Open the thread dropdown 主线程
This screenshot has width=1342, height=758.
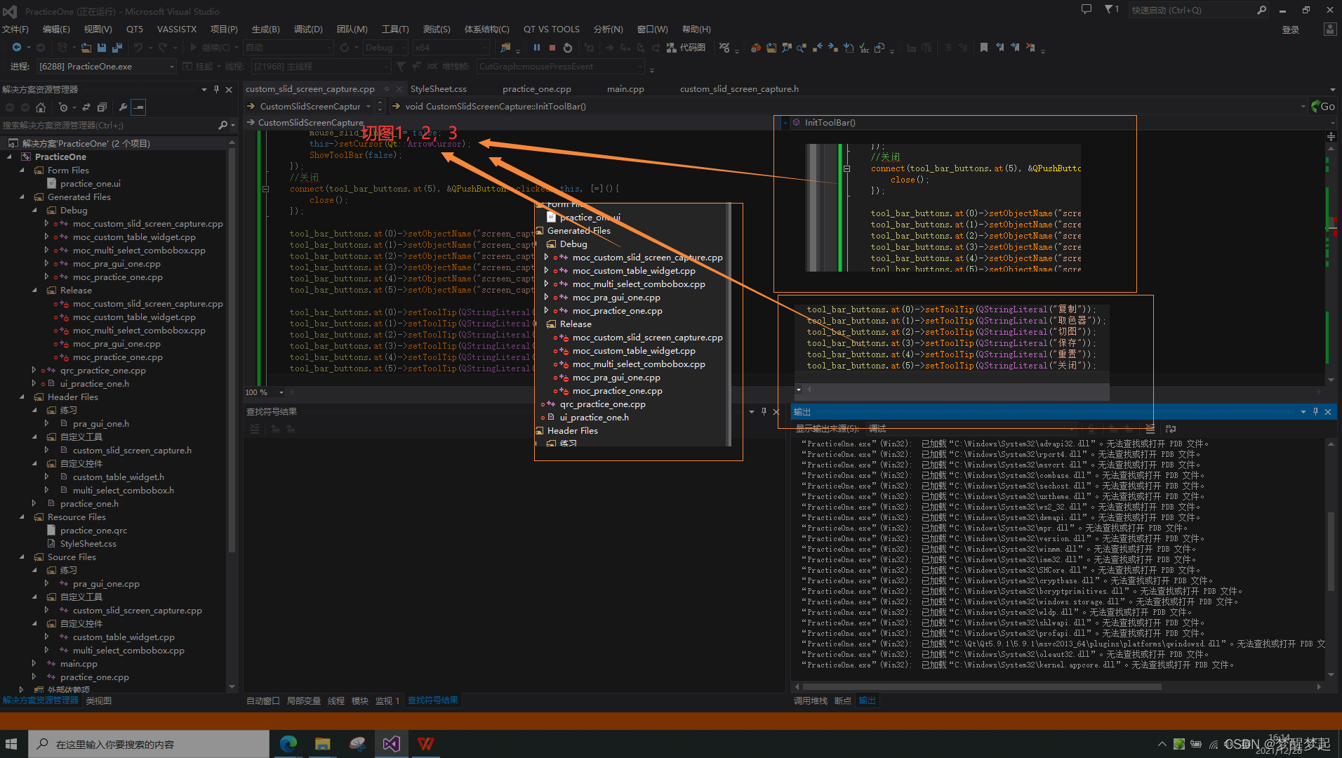pyautogui.click(x=321, y=67)
